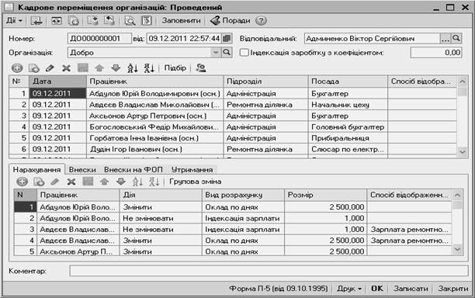Click the first Не змінювати cell

[161, 218]
